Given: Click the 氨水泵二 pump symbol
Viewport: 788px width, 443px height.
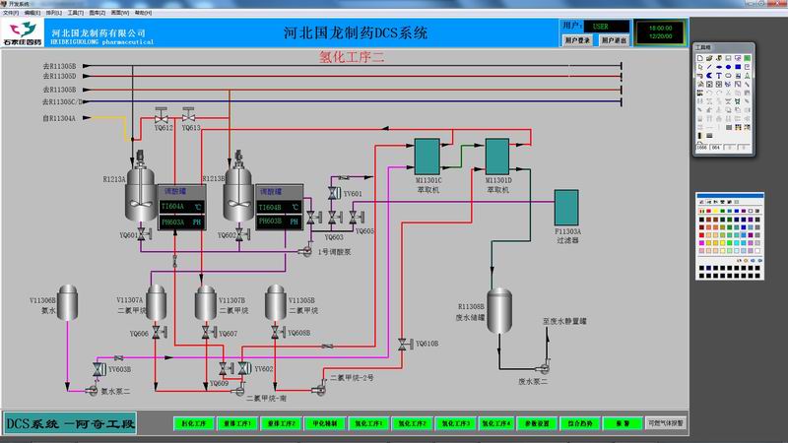Looking at the screenshot, I should coord(92,390).
